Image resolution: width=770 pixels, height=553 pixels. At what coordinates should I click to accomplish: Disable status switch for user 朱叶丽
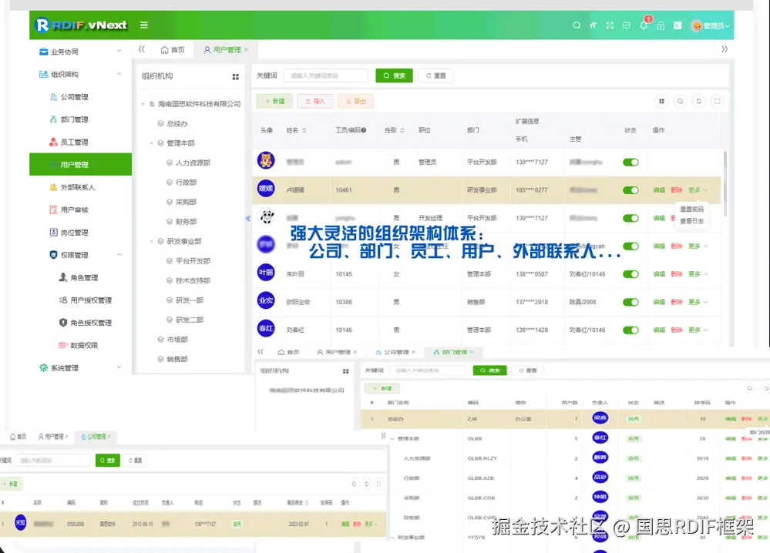(630, 274)
